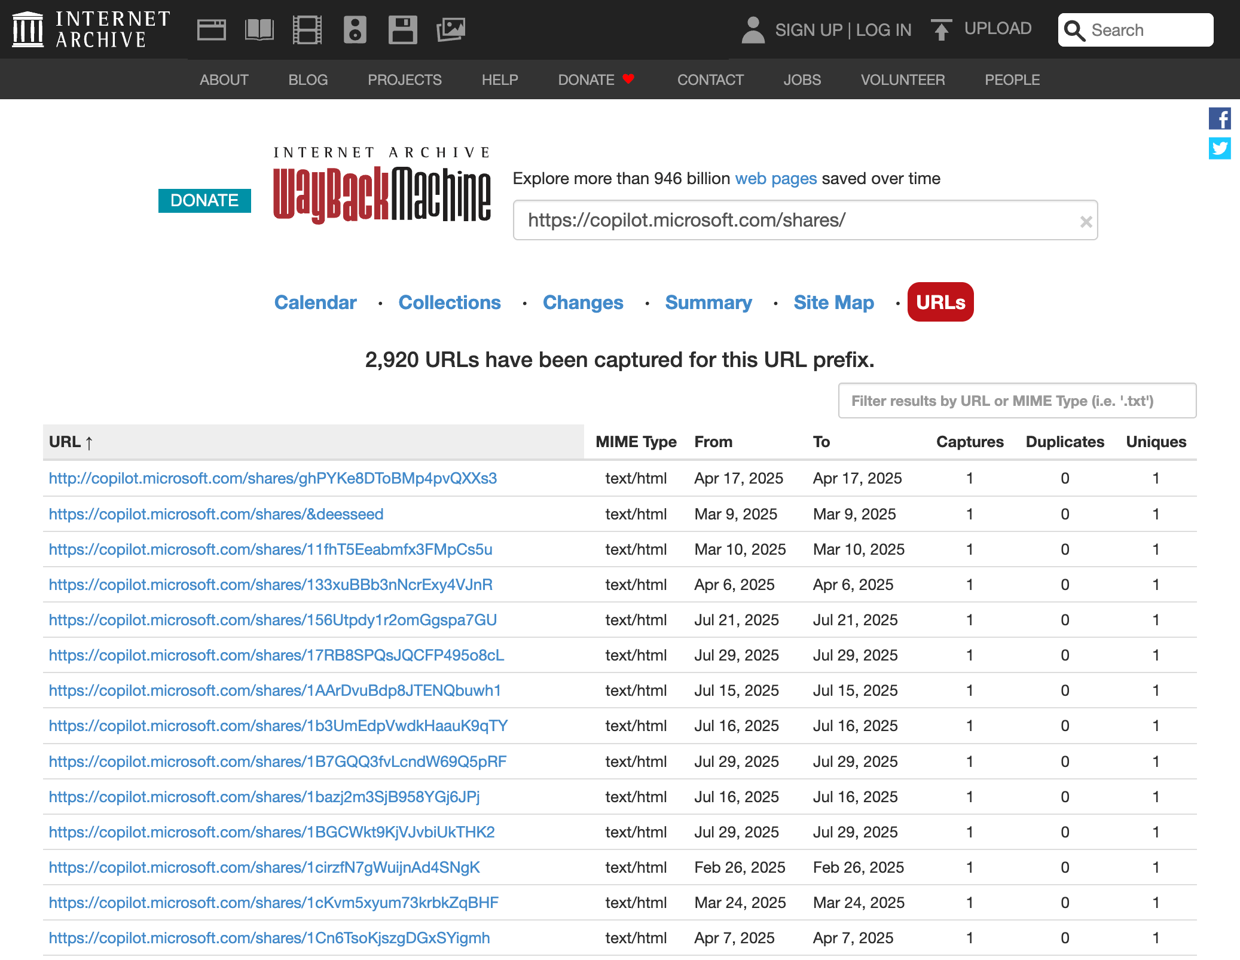Open the ghPYKe8DToBMp4pvQXXs3 share URL
1240x960 pixels.
(x=273, y=478)
